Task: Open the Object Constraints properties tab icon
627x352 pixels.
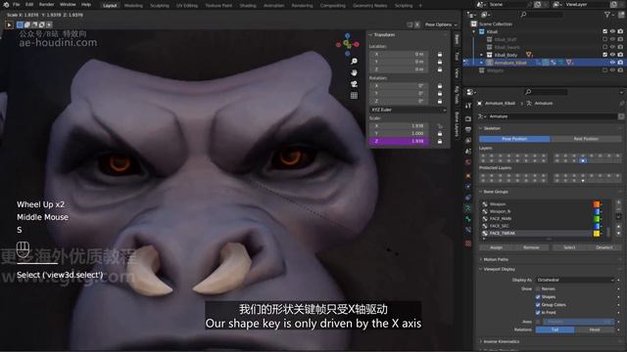Action: [x=468, y=198]
